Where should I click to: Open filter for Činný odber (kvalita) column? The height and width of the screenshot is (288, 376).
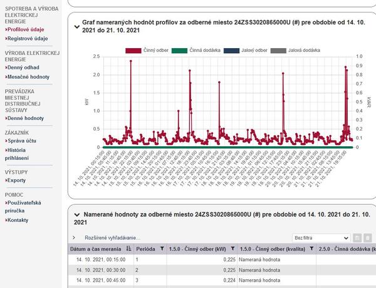tap(311, 248)
